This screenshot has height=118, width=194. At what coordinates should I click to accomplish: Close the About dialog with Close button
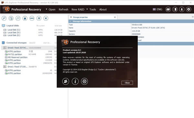click(x=127, y=83)
